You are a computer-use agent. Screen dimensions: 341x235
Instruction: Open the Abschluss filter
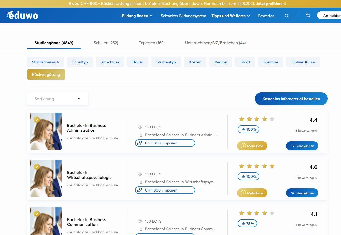(110, 62)
